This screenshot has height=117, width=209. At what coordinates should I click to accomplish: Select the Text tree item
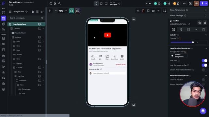coord(23,94)
